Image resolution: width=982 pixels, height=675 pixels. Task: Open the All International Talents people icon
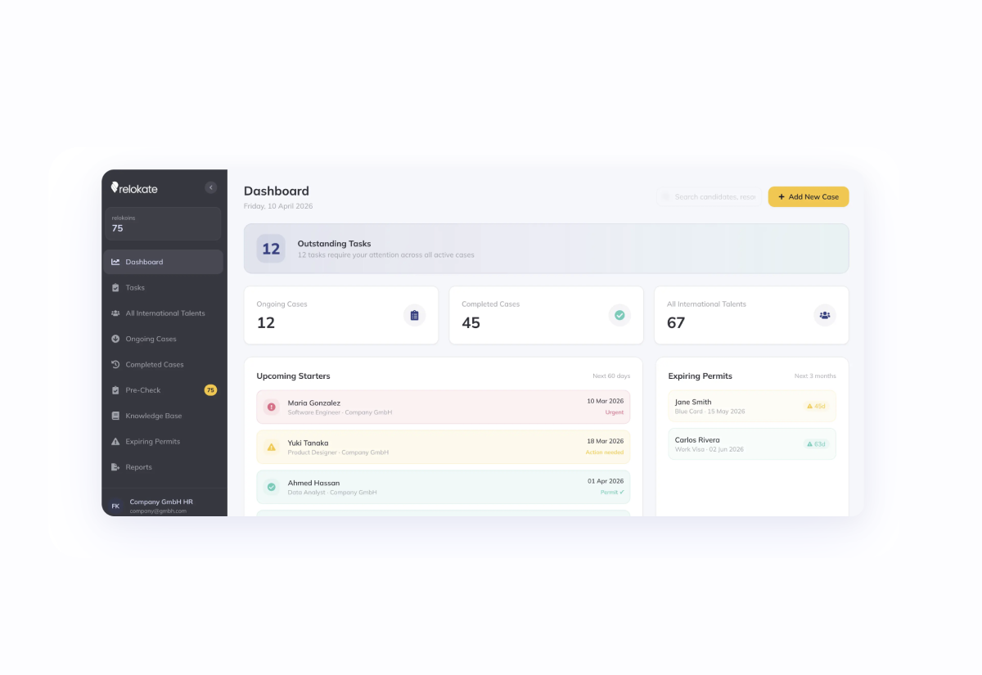coord(115,313)
